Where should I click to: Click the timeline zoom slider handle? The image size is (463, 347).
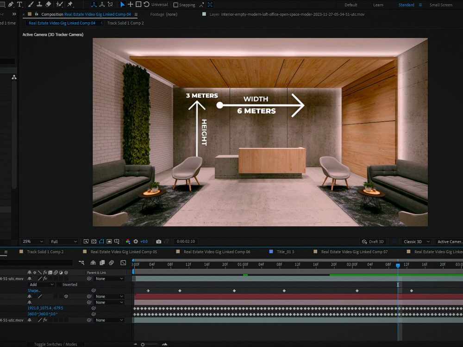coord(143,344)
